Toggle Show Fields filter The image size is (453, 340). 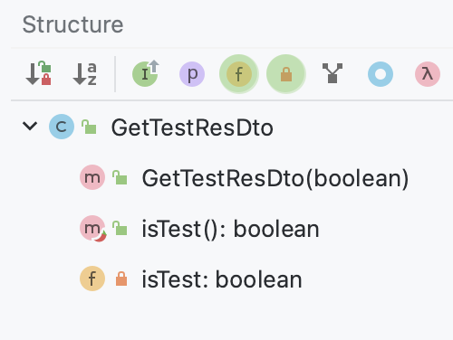239,74
